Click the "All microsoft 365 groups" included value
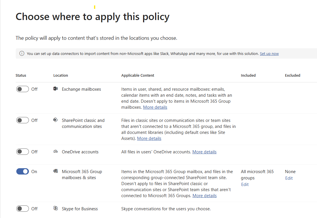 (x=257, y=175)
